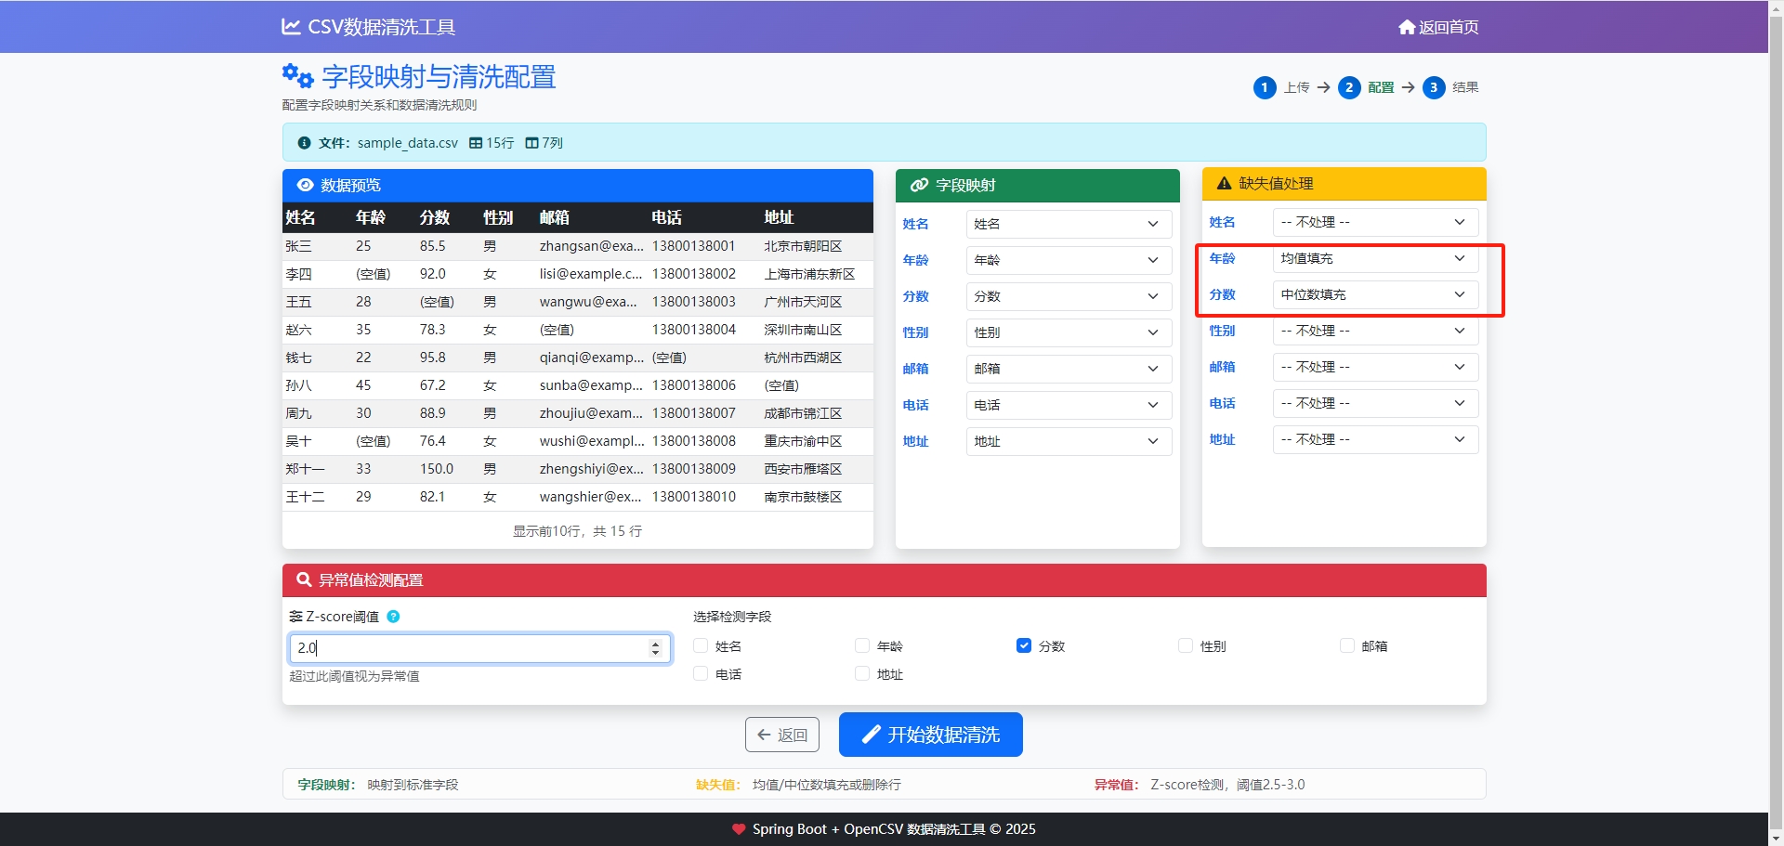The height and width of the screenshot is (846, 1784).
Task: Open 姓名 missing value handling dropdown
Action: click(x=1375, y=222)
